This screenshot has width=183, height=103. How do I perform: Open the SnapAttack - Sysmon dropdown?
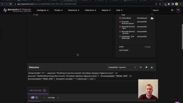pyautogui.click(x=122, y=67)
